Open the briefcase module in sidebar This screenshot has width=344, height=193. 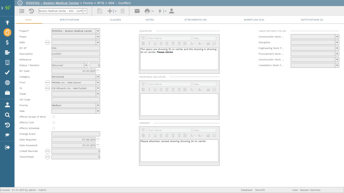pyautogui.click(x=7, y=93)
